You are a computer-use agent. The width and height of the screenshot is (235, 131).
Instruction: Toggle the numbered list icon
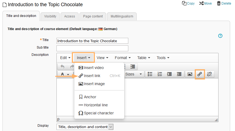pyautogui.click(x=160, y=74)
